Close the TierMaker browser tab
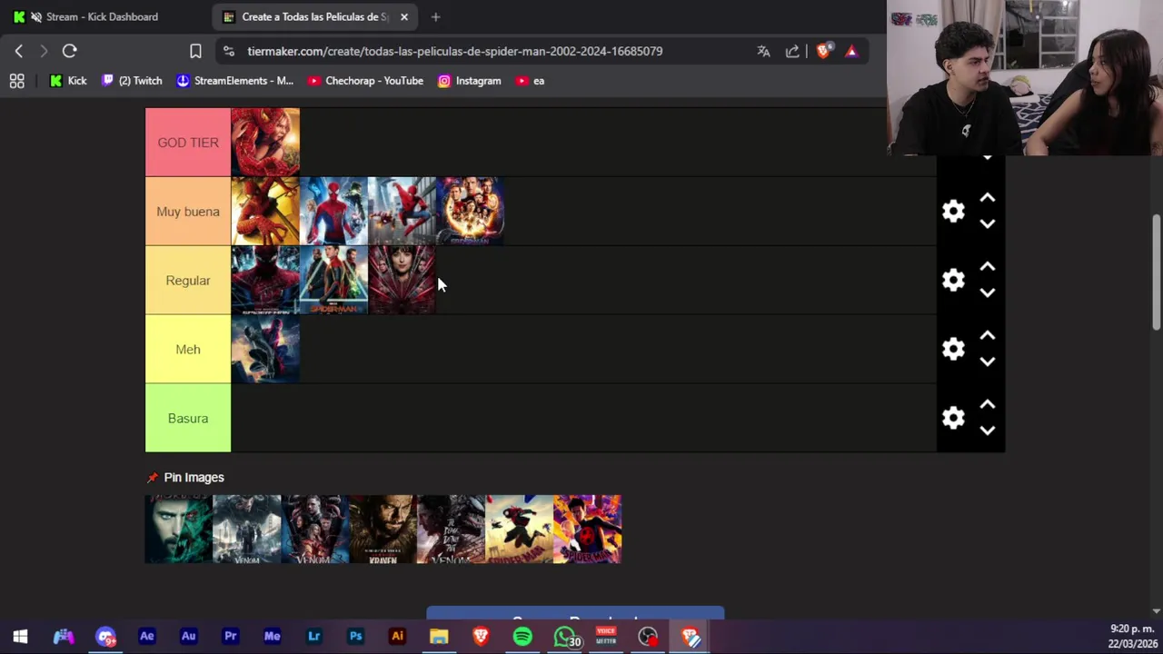The width and height of the screenshot is (1163, 654). [x=404, y=16]
